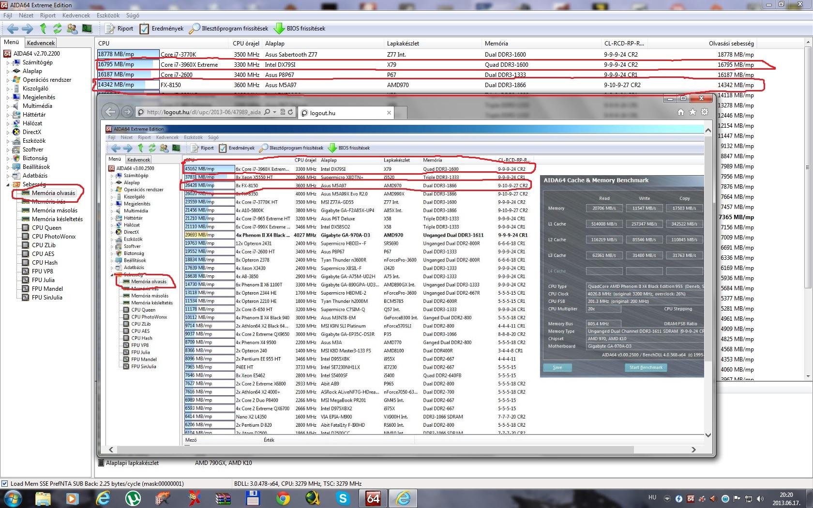Expand the Operációs rendszer node in the main window's tree
Image resolution: width=813 pixels, height=508 pixels.
pos(8,80)
